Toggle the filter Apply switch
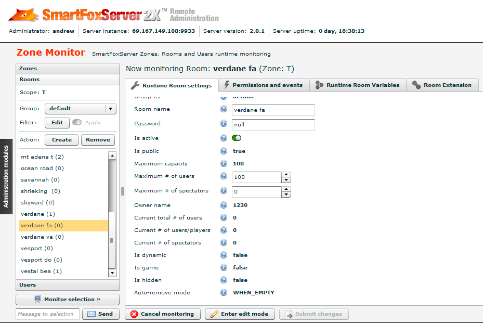This screenshot has height=324, width=483. [x=77, y=123]
